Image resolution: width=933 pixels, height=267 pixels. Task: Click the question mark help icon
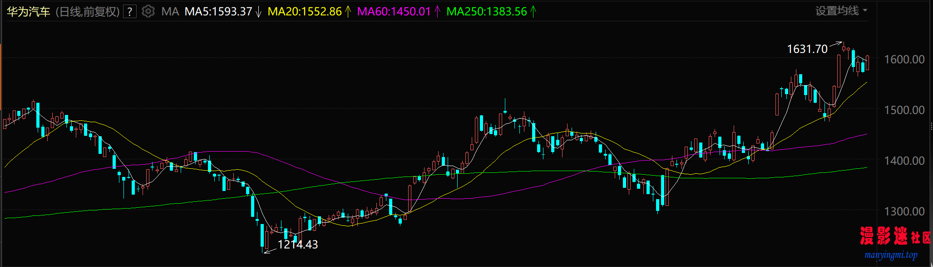click(x=130, y=11)
